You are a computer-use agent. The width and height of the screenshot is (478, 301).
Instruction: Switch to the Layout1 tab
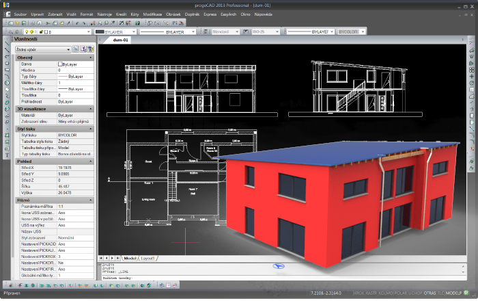[150, 259]
